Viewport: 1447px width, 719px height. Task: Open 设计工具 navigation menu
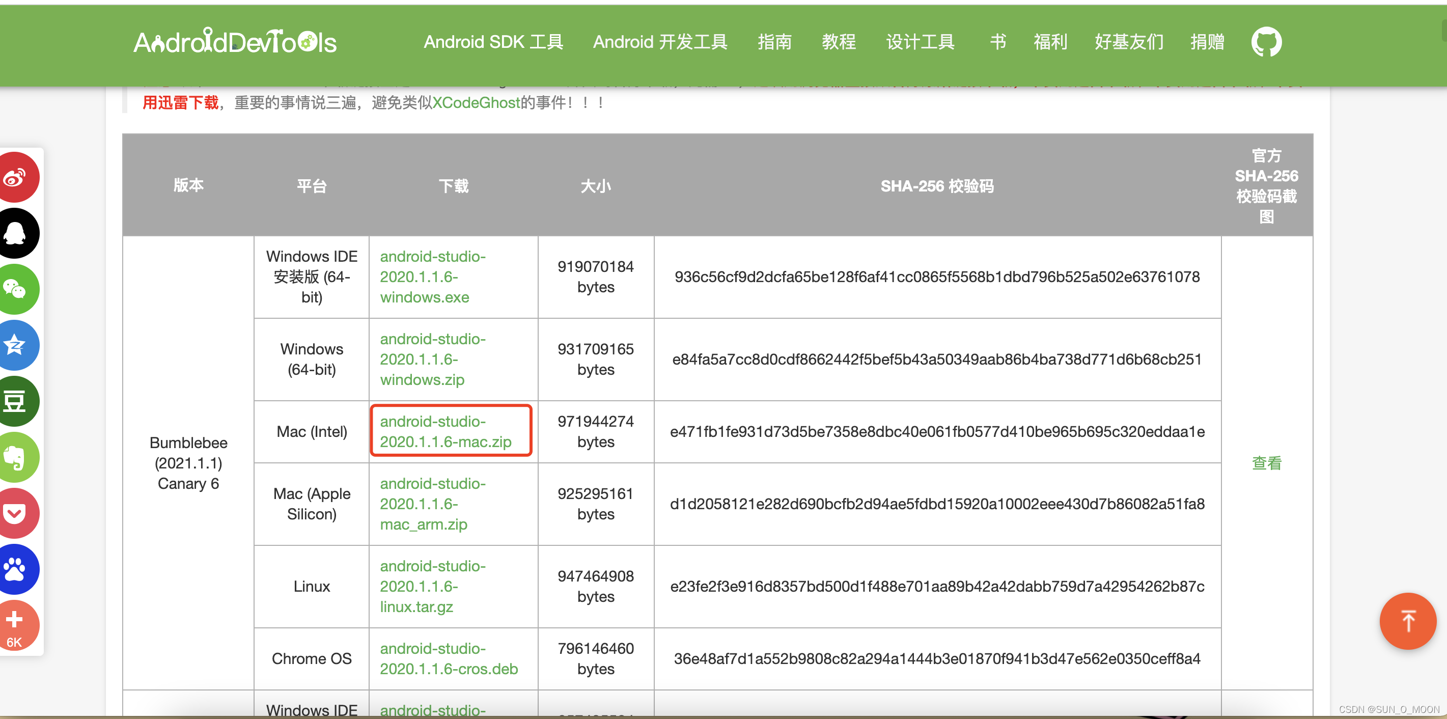920,42
